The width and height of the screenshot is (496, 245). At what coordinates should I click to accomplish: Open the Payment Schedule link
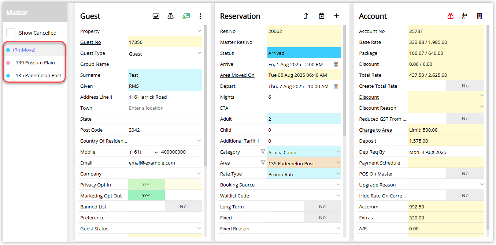pyautogui.click(x=380, y=163)
